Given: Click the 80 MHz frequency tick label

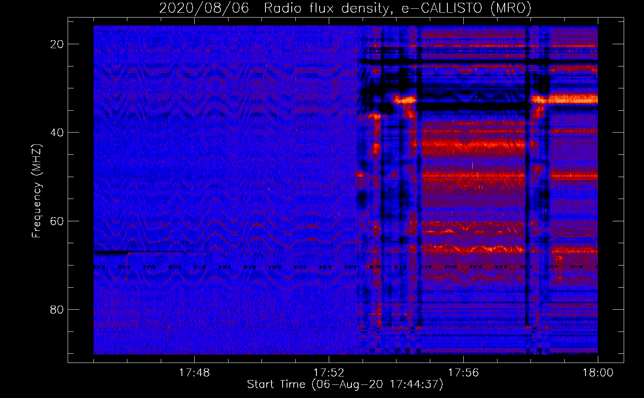Looking at the screenshot, I should pos(57,309).
